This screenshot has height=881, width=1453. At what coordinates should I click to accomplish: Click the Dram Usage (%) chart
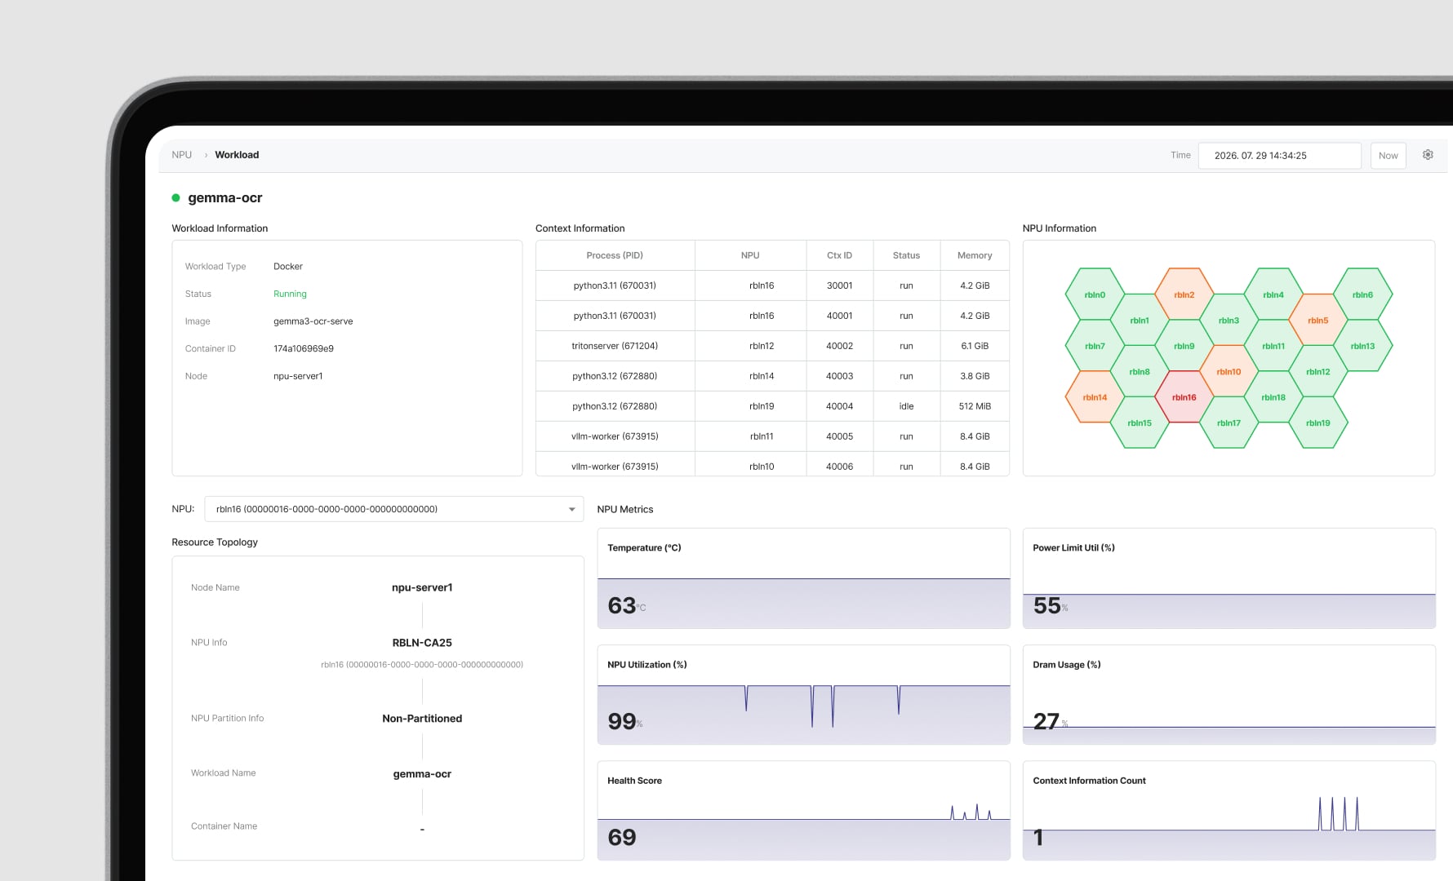pyautogui.click(x=1229, y=695)
